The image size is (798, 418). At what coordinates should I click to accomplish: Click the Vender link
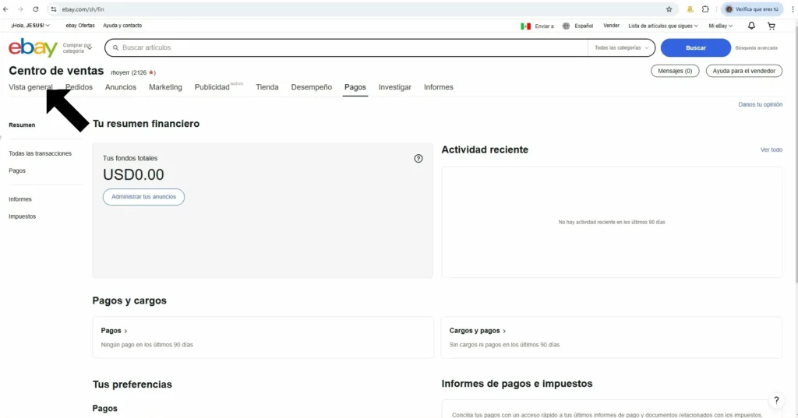[x=611, y=26]
